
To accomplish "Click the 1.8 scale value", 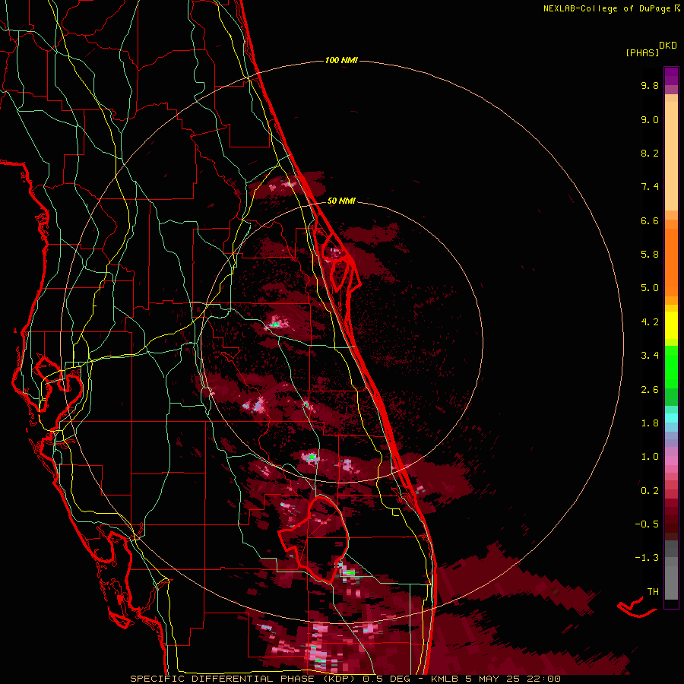I will 650,423.
